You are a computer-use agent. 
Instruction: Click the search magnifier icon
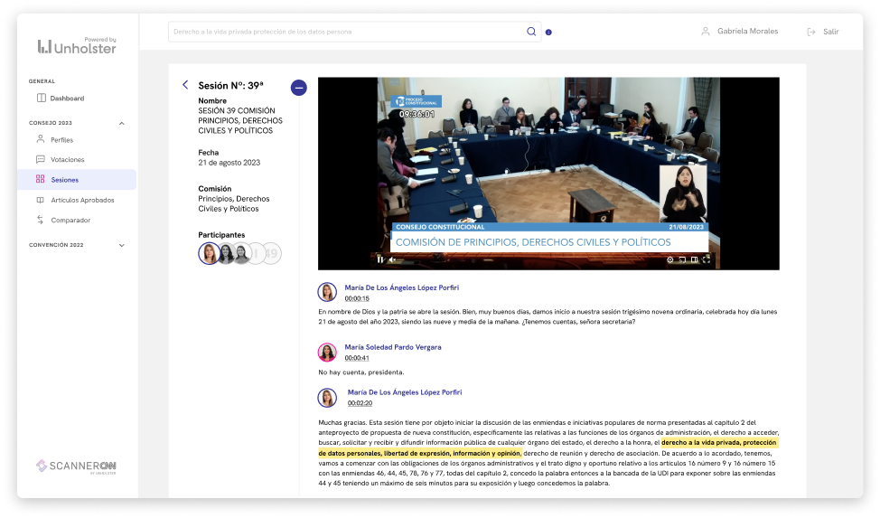click(531, 32)
